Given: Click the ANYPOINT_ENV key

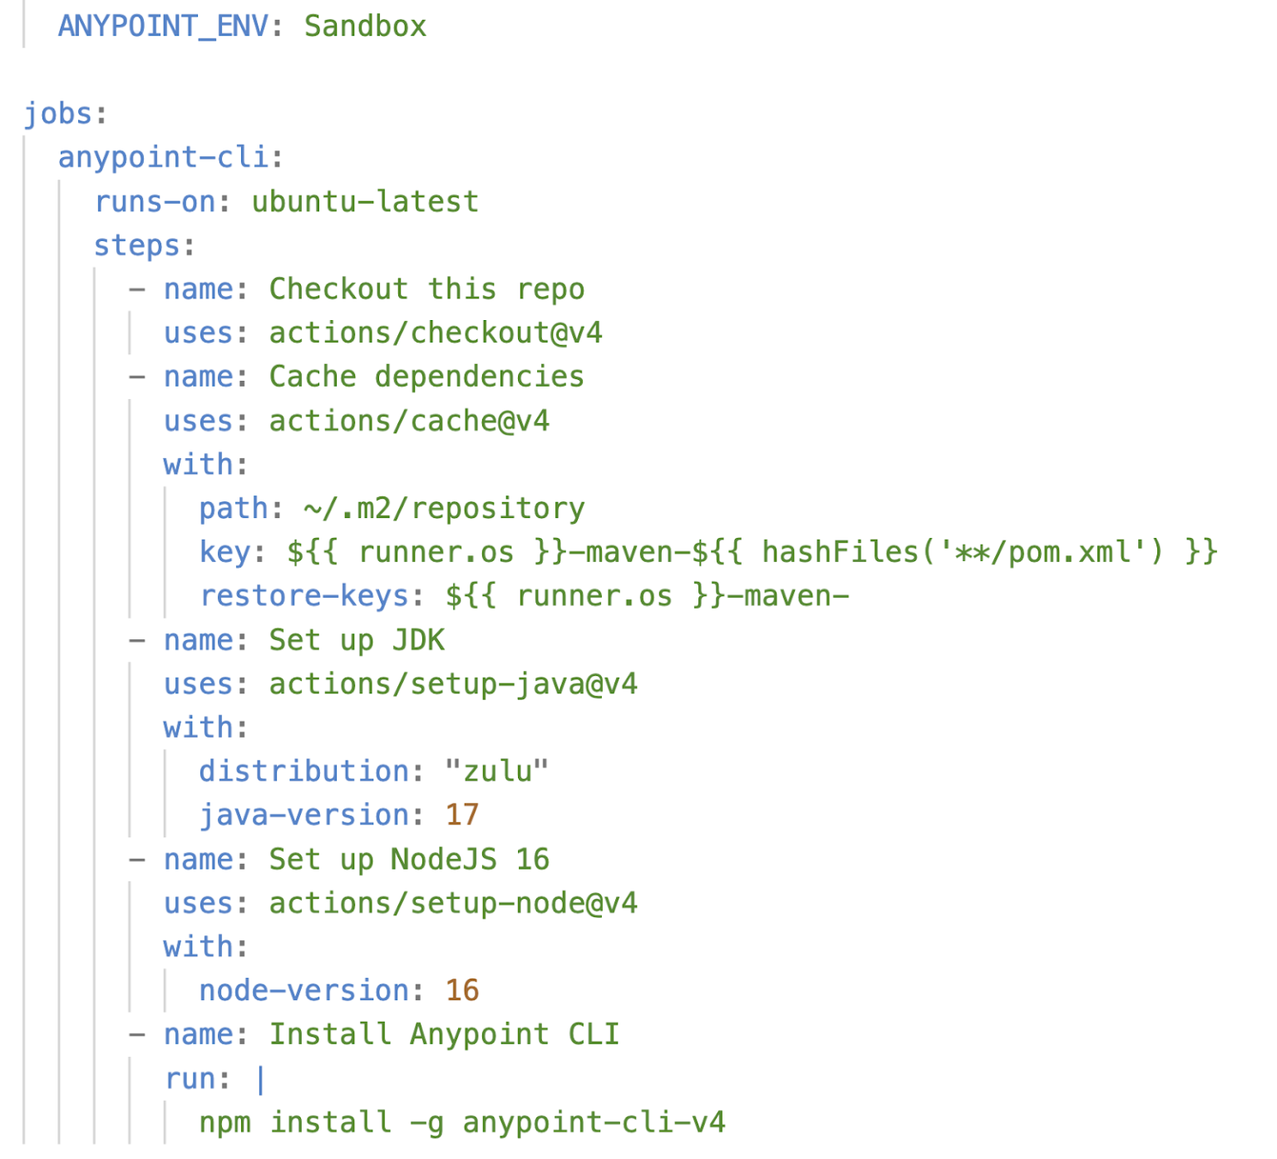Looking at the screenshot, I should [163, 27].
